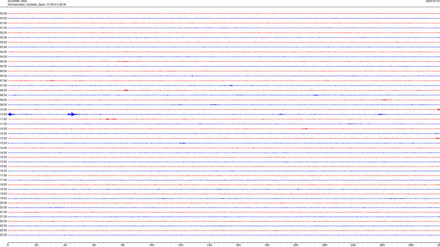Viewport: 440px width, 247px height.
Task: Click the red event on 08:00 trace near 8m
Action: point(126,91)
